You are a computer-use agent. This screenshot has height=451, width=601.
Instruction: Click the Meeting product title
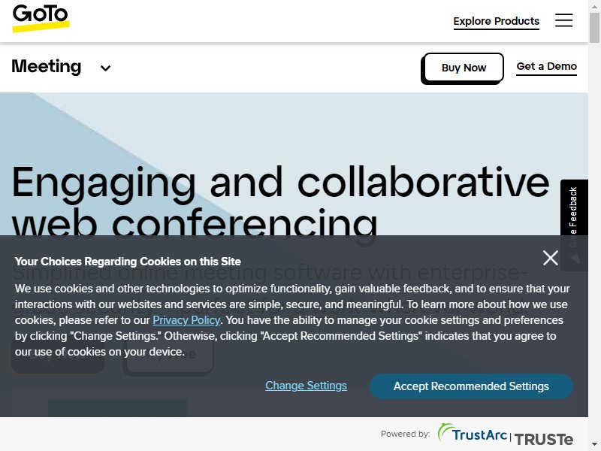(x=47, y=66)
